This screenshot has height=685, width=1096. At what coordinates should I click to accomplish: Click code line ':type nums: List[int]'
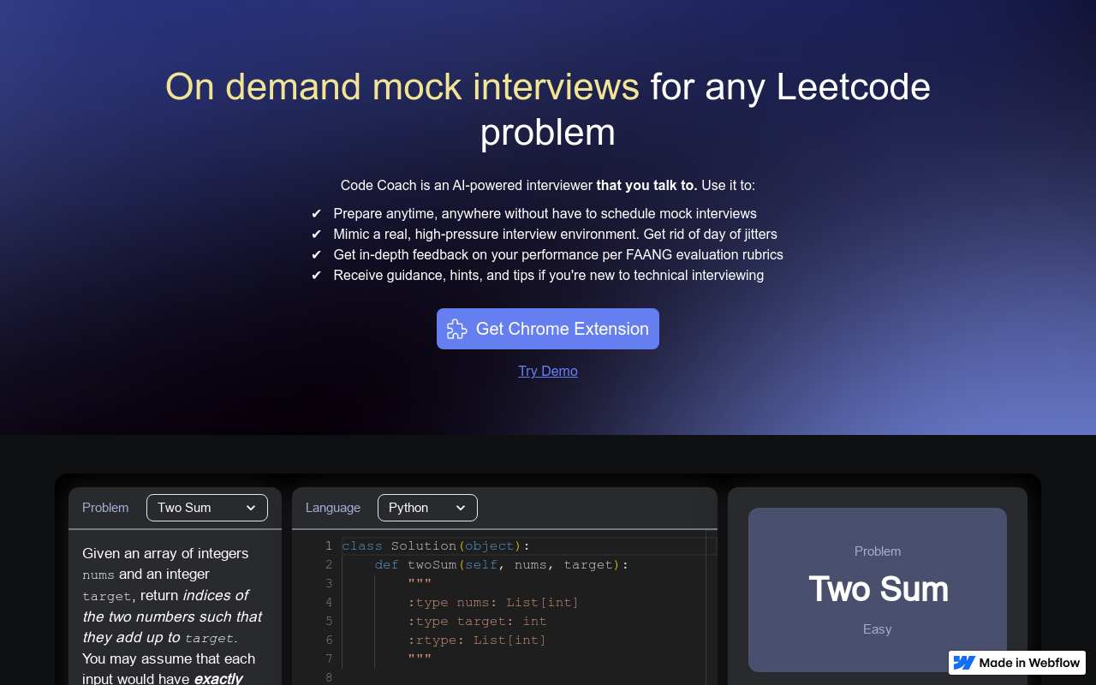point(493,602)
